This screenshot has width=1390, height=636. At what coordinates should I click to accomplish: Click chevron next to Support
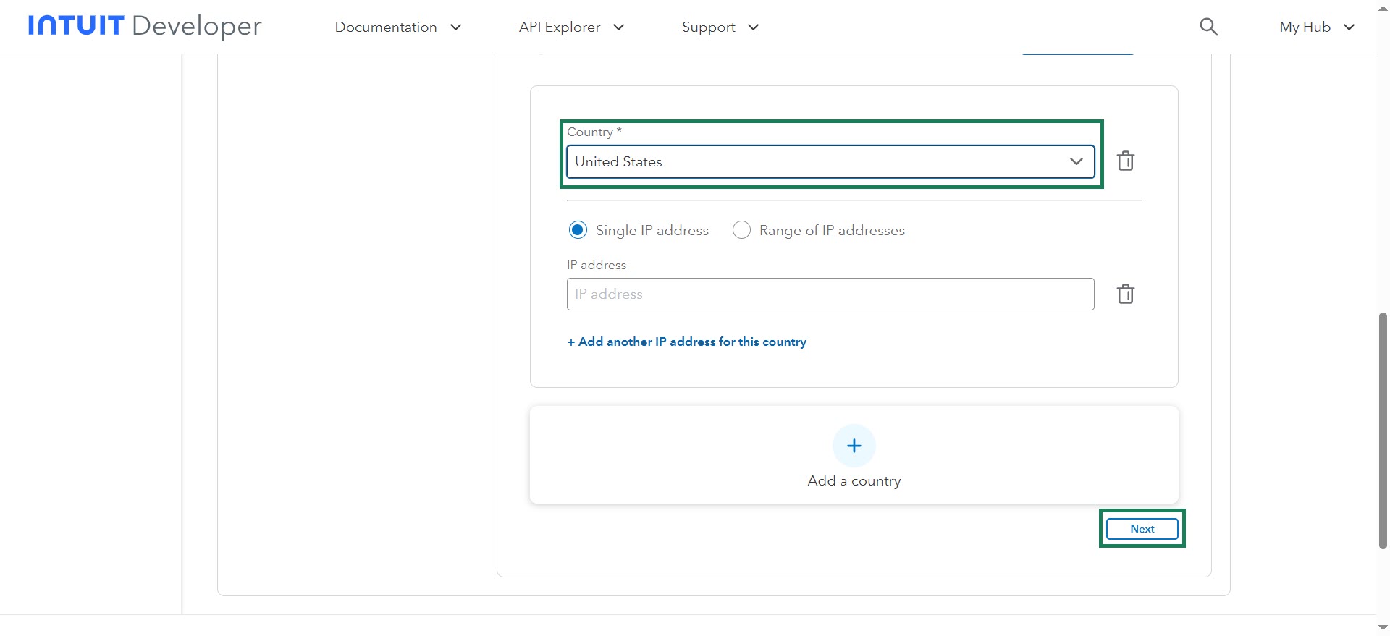(x=754, y=27)
